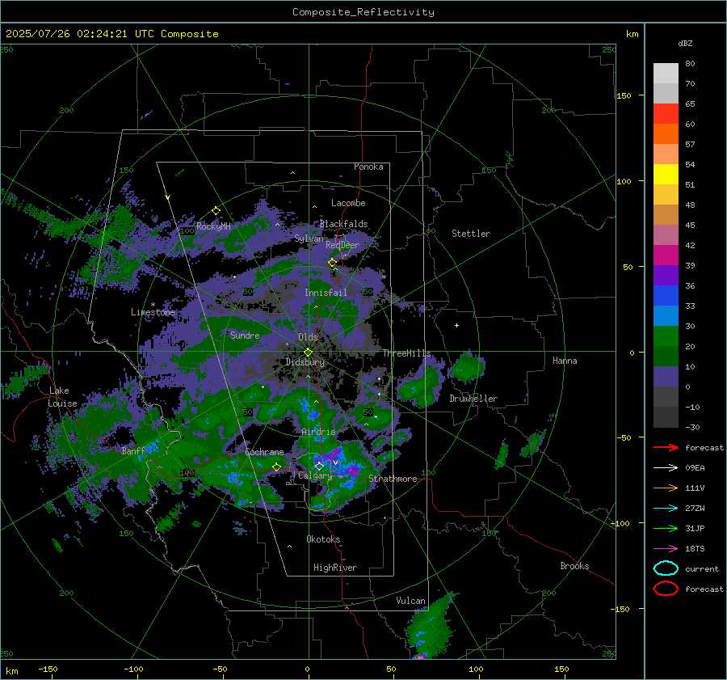Click the Airdrie city label
Image resolution: width=727 pixels, height=680 pixels.
[318, 432]
